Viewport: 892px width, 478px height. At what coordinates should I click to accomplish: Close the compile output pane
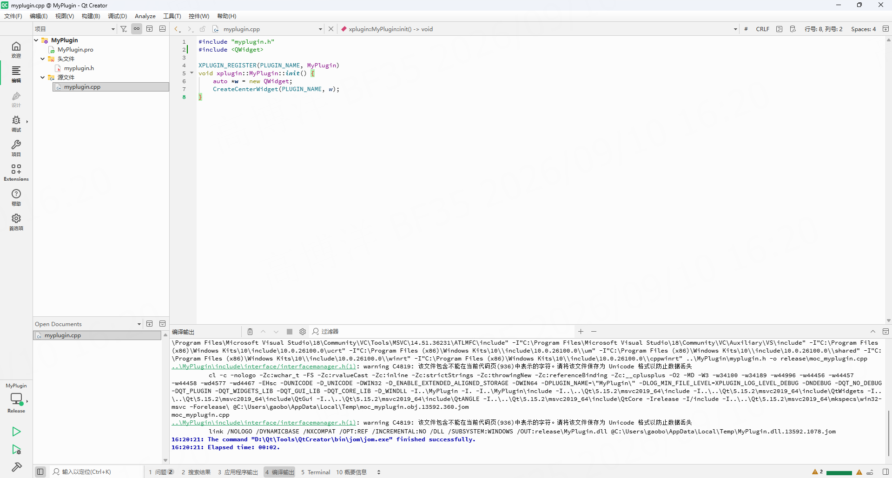point(885,332)
